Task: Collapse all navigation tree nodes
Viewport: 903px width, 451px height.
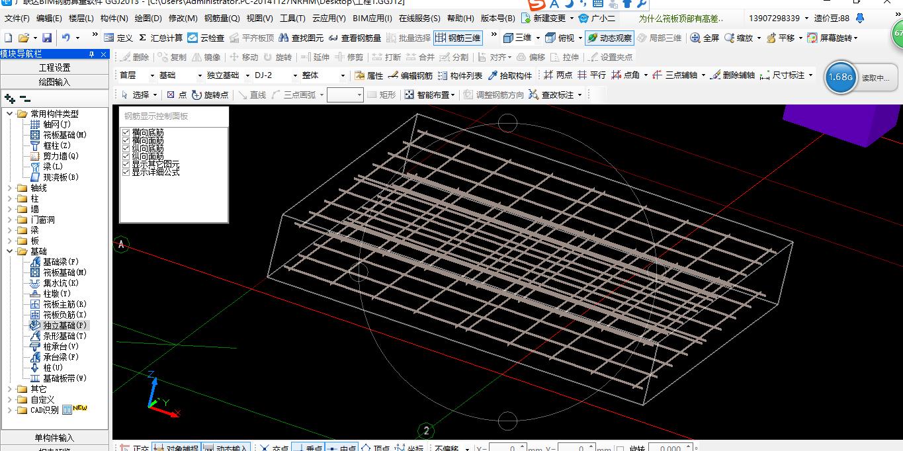Action: click(x=25, y=99)
